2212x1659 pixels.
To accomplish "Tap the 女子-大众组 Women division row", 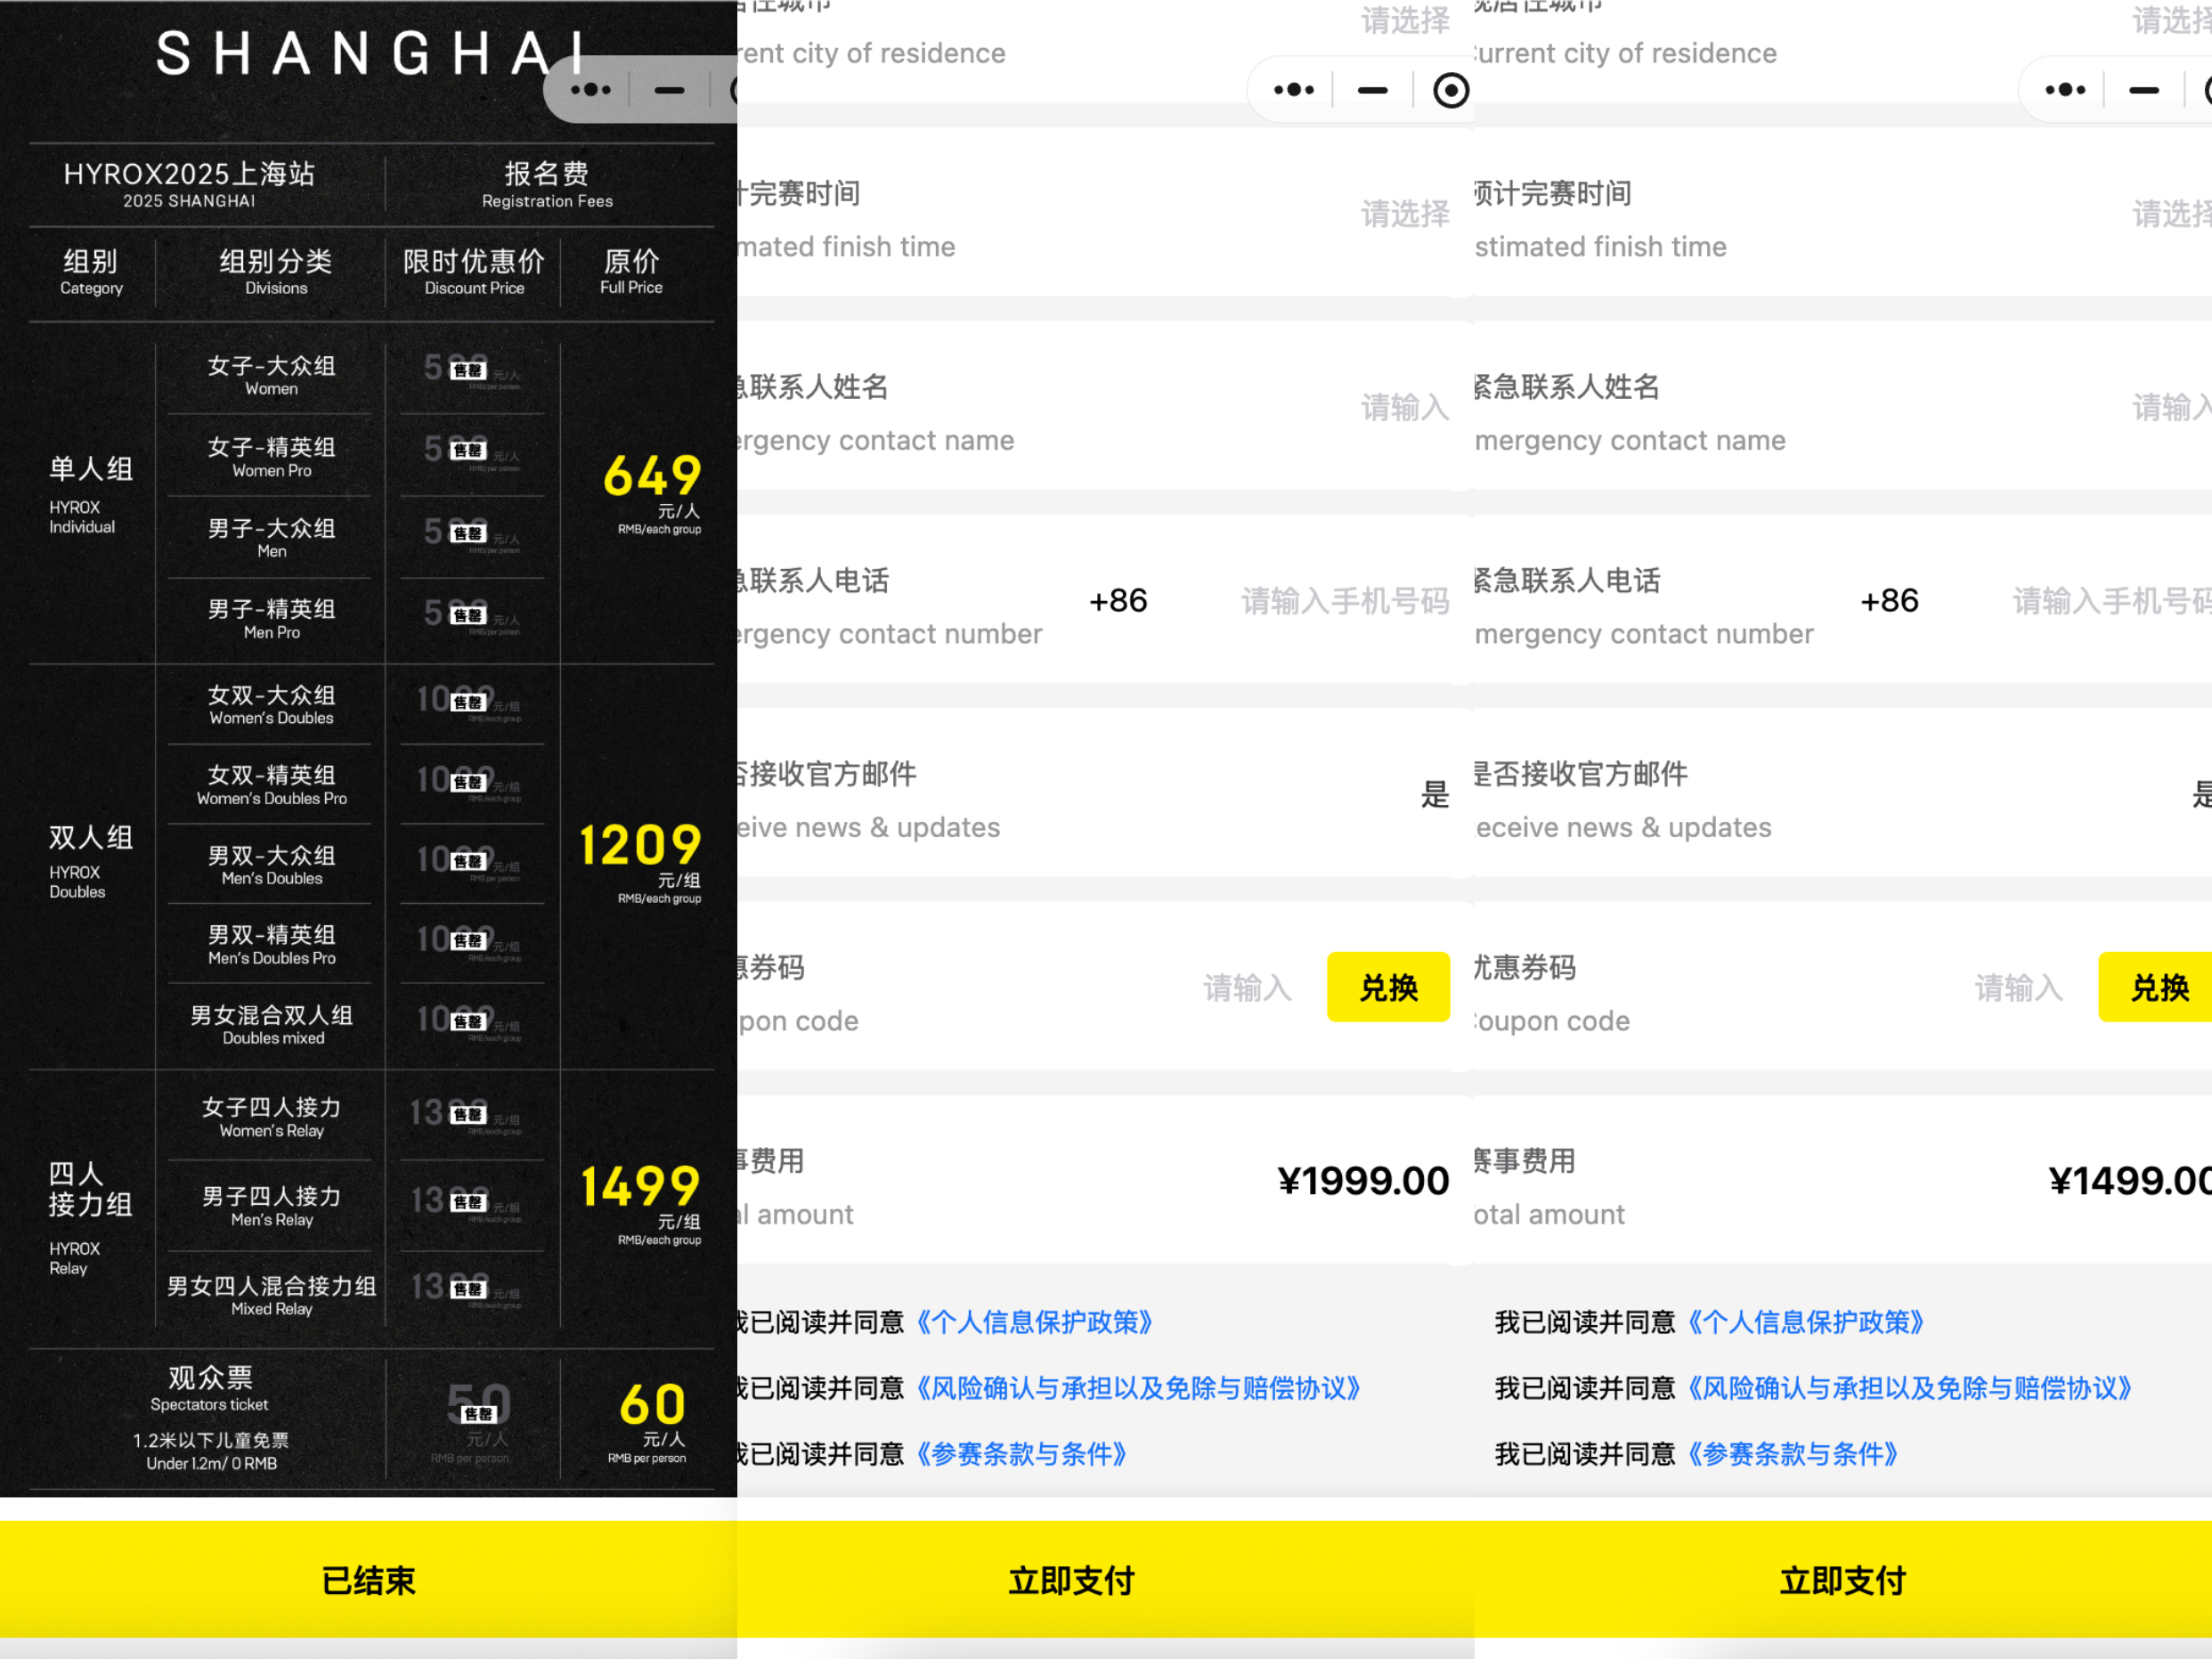I will 271,376.
